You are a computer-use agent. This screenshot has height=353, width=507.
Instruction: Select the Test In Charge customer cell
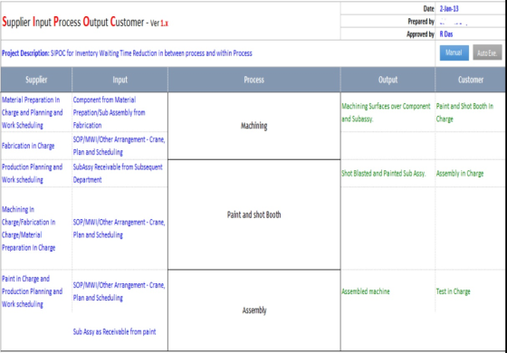tap(471, 291)
